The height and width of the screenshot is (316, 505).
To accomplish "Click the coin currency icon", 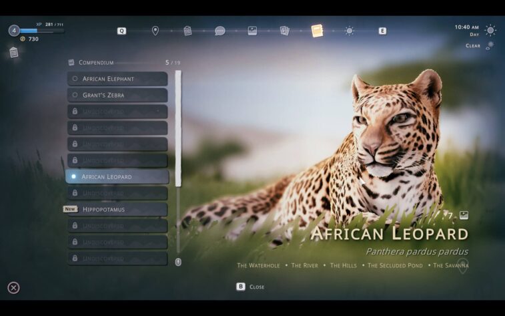I will pyautogui.click(x=23, y=39).
